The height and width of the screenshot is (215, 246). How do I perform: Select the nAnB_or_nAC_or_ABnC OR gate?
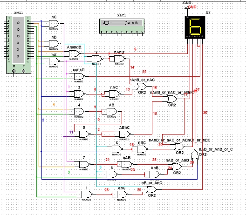point(172,99)
